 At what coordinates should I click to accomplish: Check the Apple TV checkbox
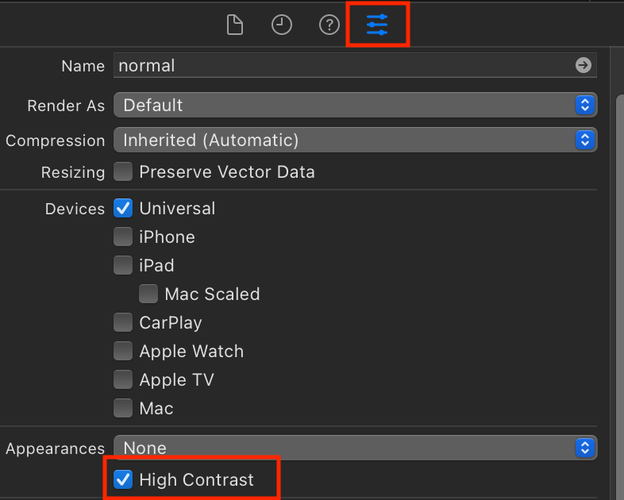[x=123, y=379]
